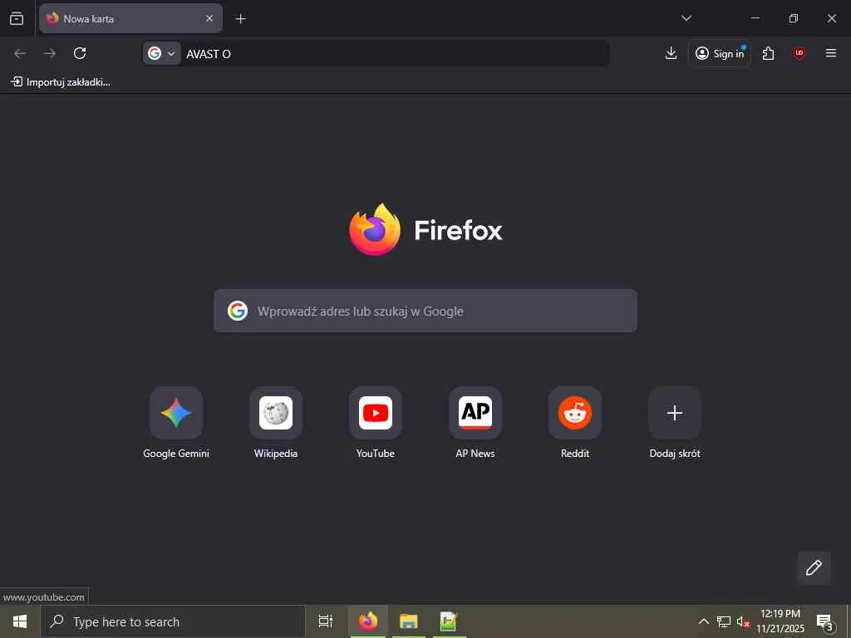The width and height of the screenshot is (851, 638).
Task: Open the Downloads panel
Action: click(x=671, y=53)
